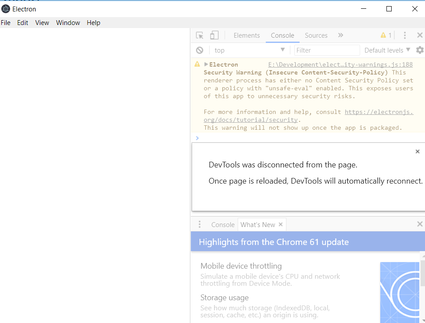Open the View menu

(42, 23)
